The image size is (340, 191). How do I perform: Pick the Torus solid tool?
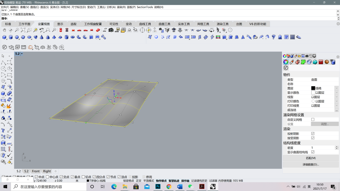pos(73,37)
